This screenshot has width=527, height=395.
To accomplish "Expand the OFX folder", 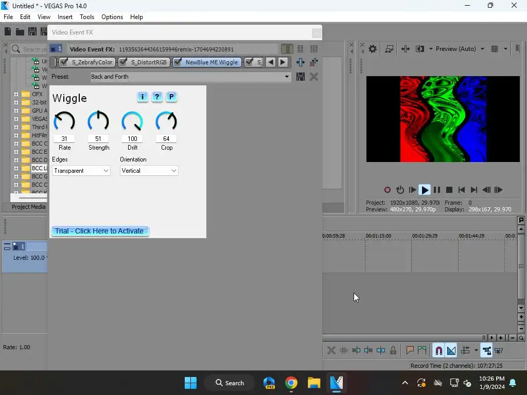I will pos(16,94).
